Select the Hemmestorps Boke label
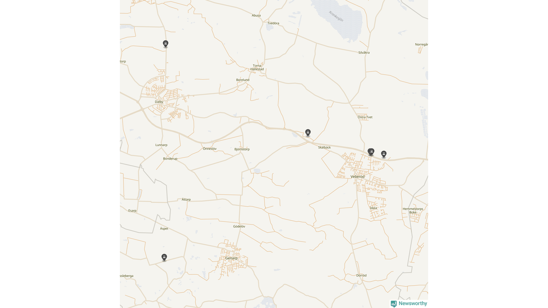548x308 pixels. [413, 210]
